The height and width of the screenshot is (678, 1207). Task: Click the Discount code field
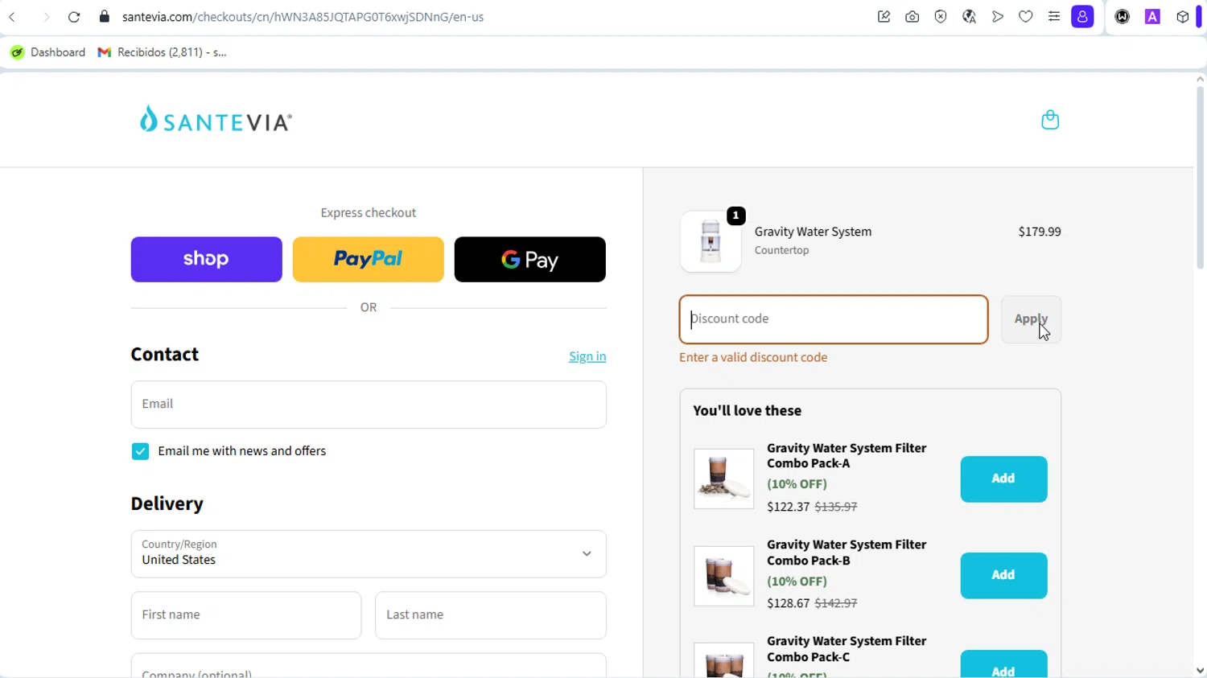point(834,319)
